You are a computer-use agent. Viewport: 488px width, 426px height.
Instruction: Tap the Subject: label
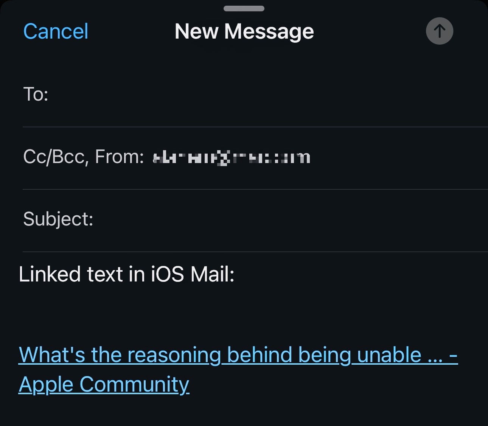(58, 219)
